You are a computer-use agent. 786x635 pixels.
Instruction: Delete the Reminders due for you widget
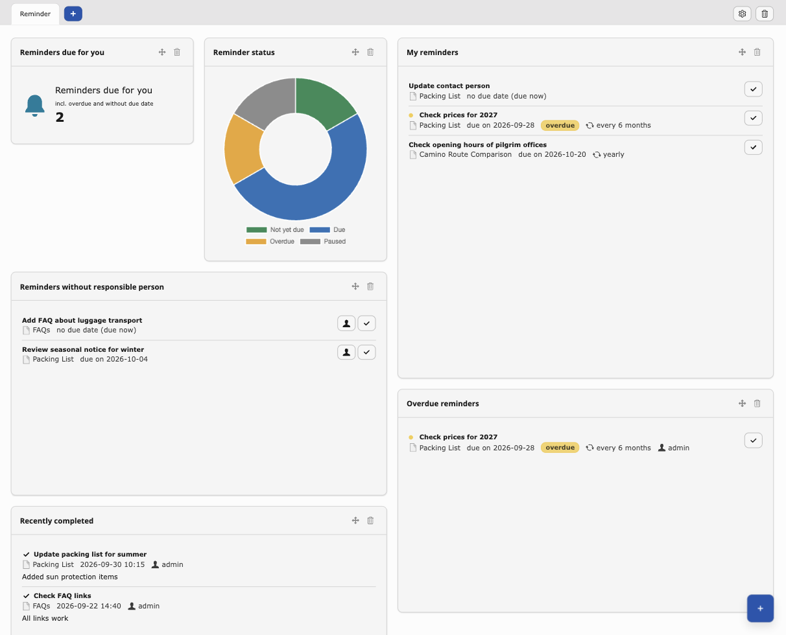click(177, 52)
